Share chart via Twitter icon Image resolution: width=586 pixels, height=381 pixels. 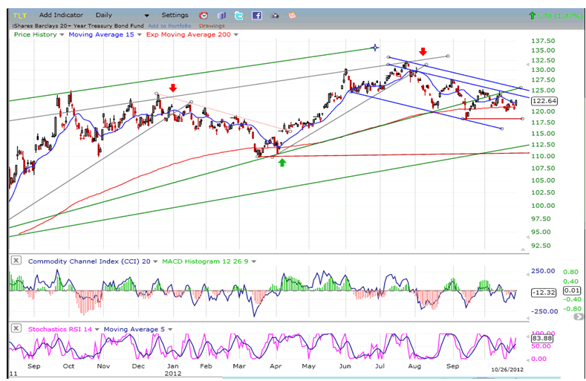click(x=239, y=15)
